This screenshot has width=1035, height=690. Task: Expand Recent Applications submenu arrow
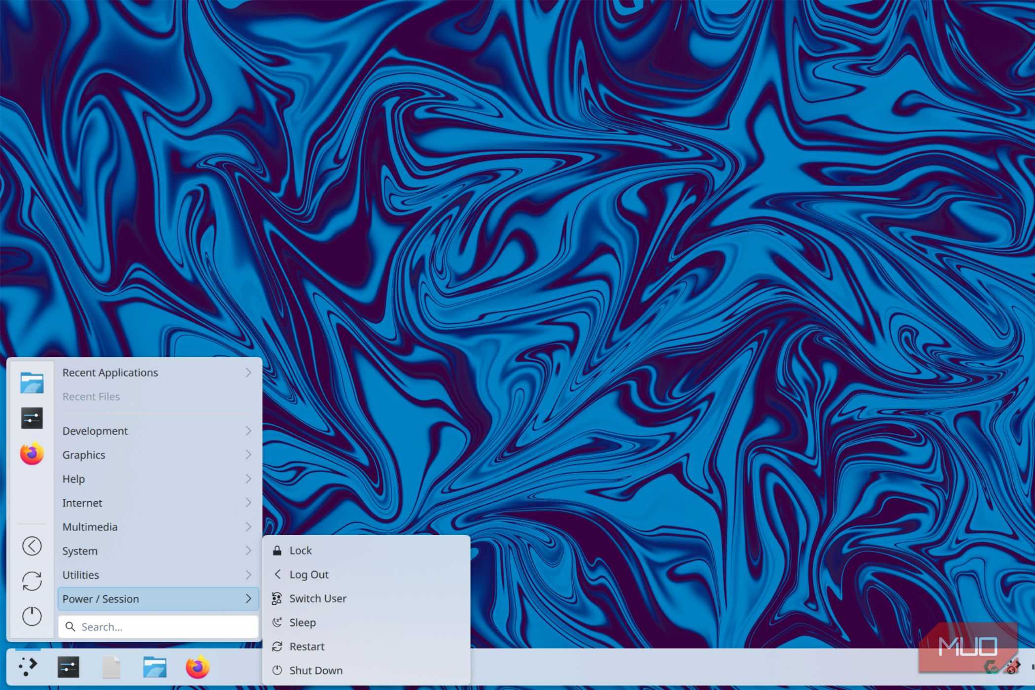(x=248, y=373)
